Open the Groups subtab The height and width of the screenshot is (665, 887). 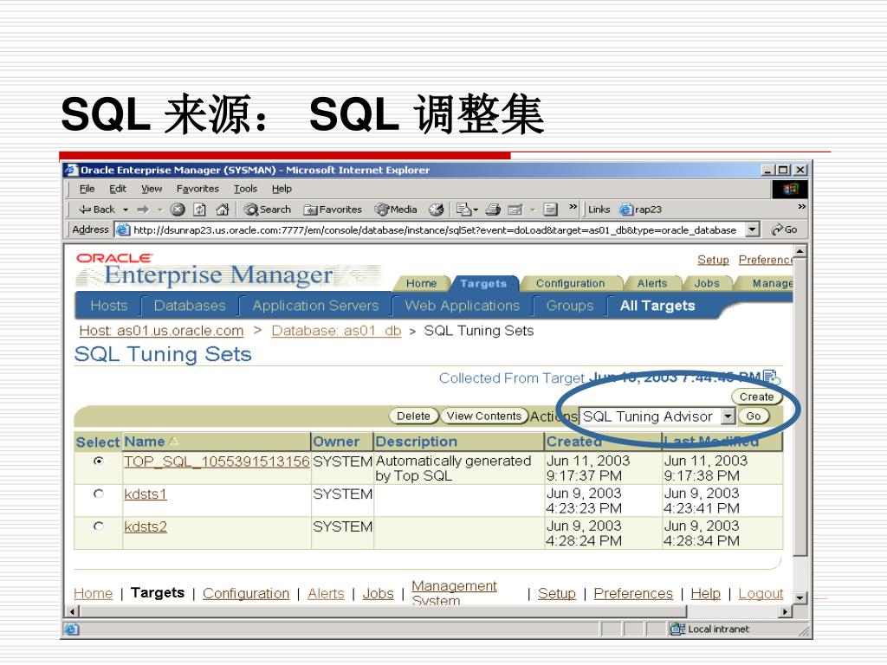[570, 306]
